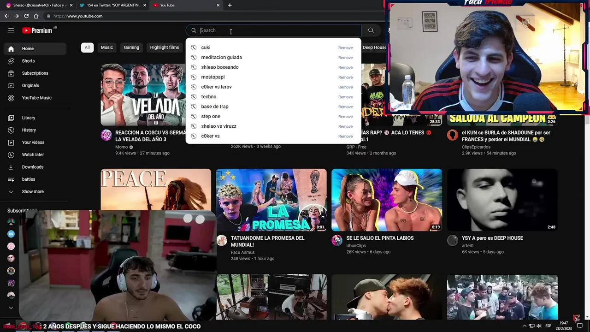
Task: Open the Momo channel link
Action: [x=121, y=147]
